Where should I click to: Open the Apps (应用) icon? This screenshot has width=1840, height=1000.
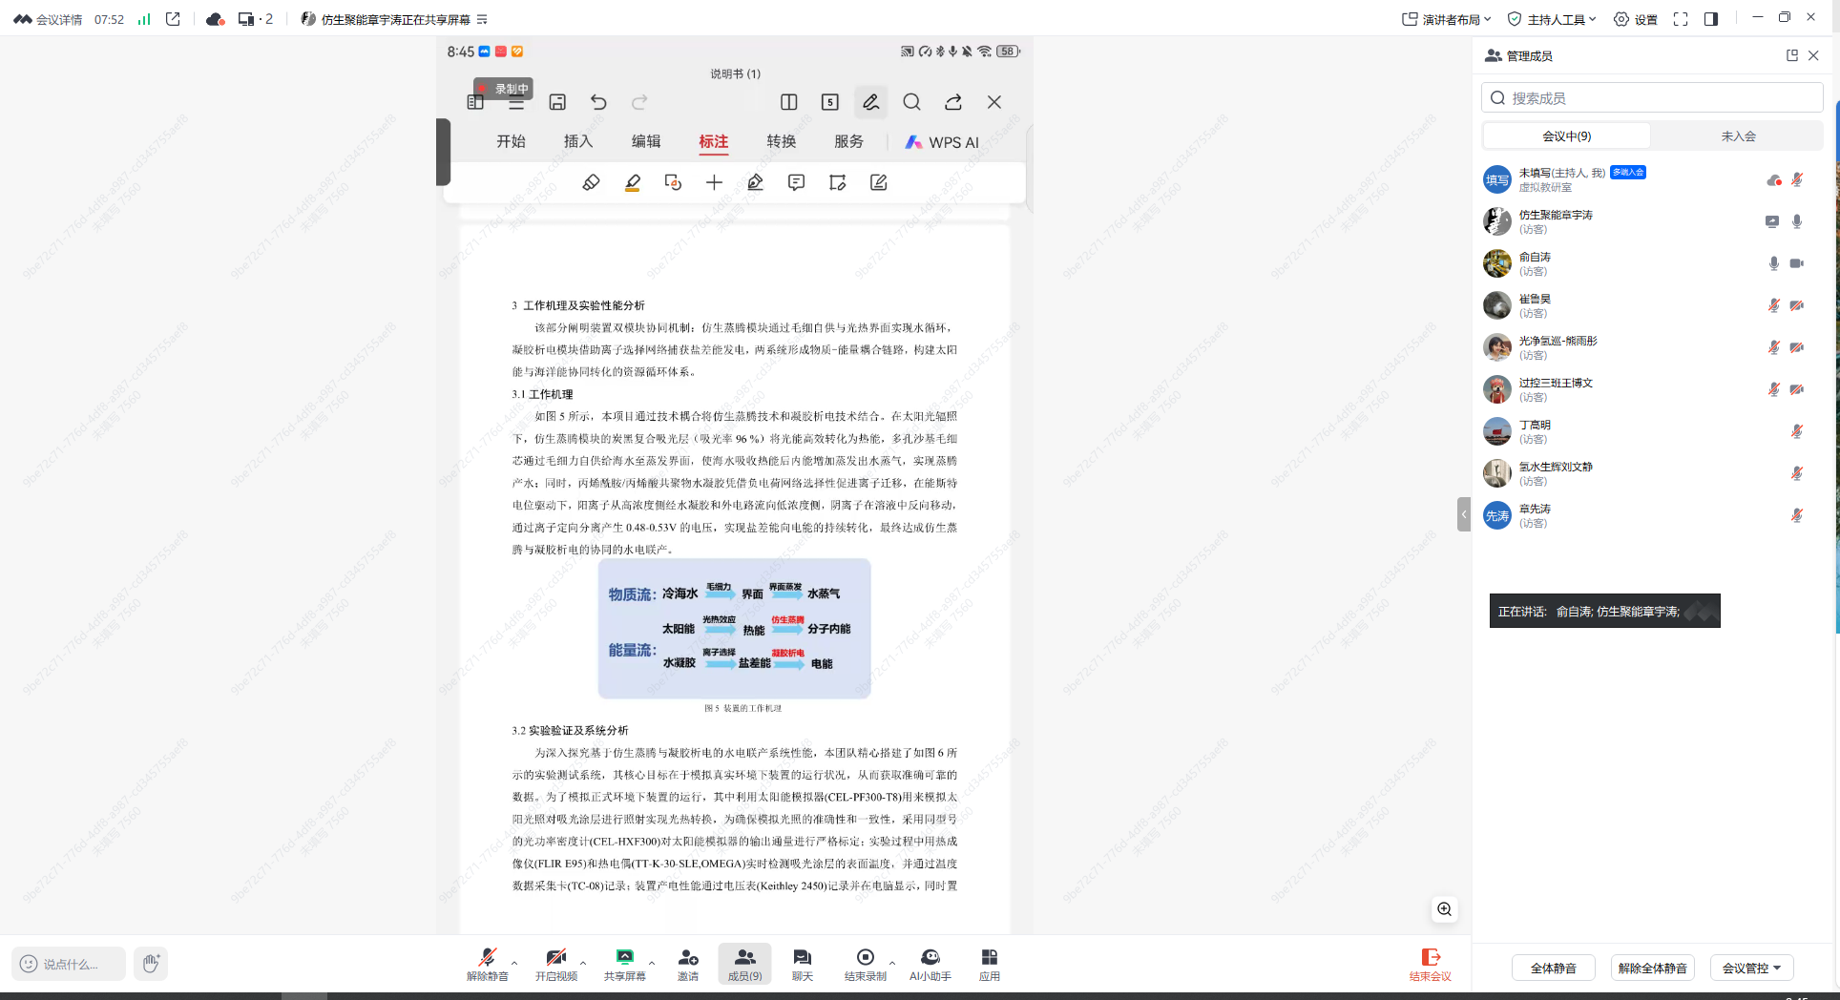[x=990, y=964]
